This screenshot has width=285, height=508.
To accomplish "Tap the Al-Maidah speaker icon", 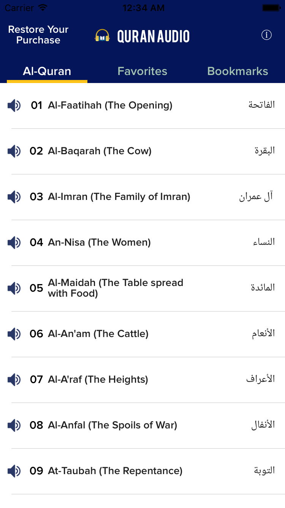I will pyautogui.click(x=14, y=288).
